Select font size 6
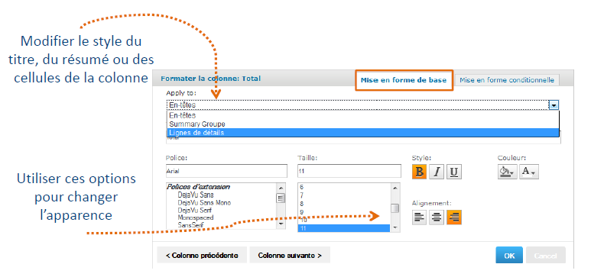 343,187
